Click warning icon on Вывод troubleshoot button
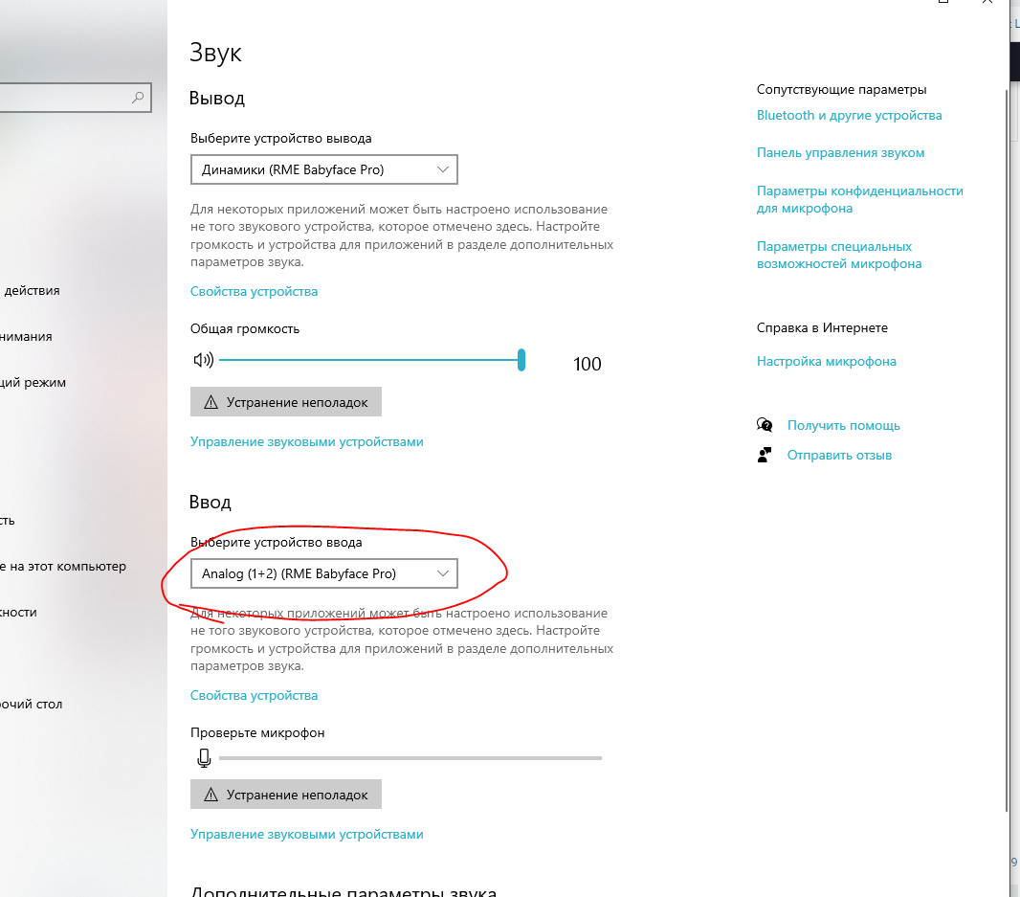The width and height of the screenshot is (1020, 897). coord(211,402)
